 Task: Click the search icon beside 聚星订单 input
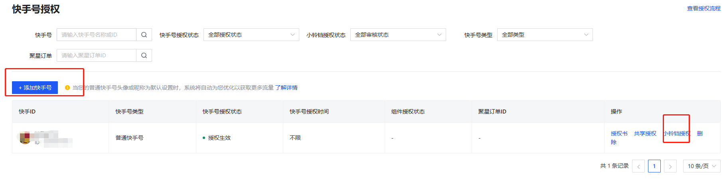pos(144,55)
